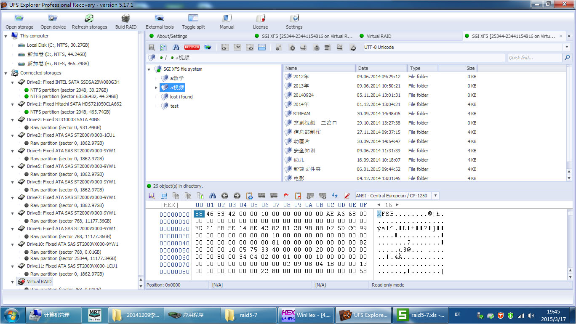The width and height of the screenshot is (576, 324).
Task: Click the select block icon in hex toolbar
Action: pos(164,196)
